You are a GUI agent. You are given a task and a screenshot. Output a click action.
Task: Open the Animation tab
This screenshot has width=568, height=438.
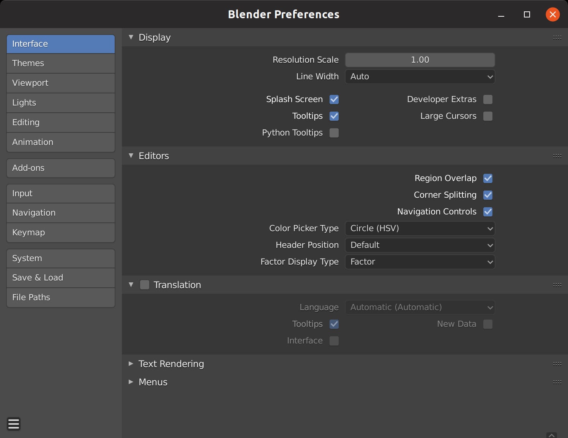61,142
